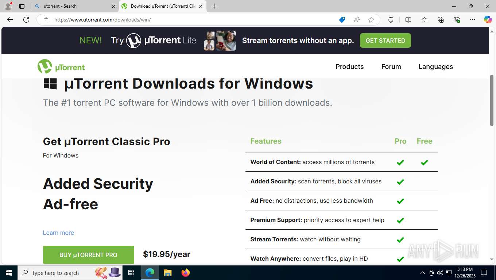Open the taskbar clock and date

(465, 273)
